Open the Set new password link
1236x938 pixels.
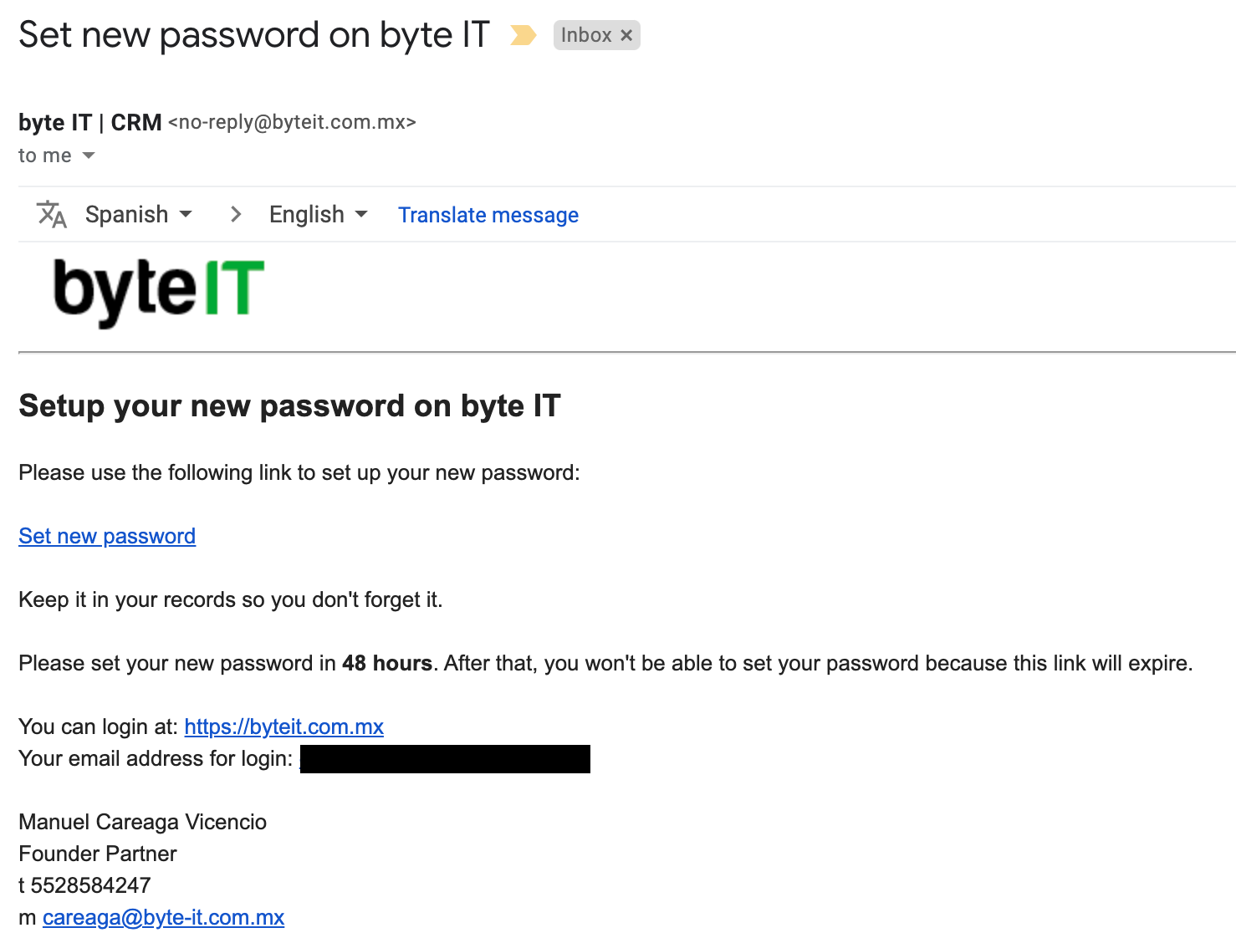tap(107, 536)
